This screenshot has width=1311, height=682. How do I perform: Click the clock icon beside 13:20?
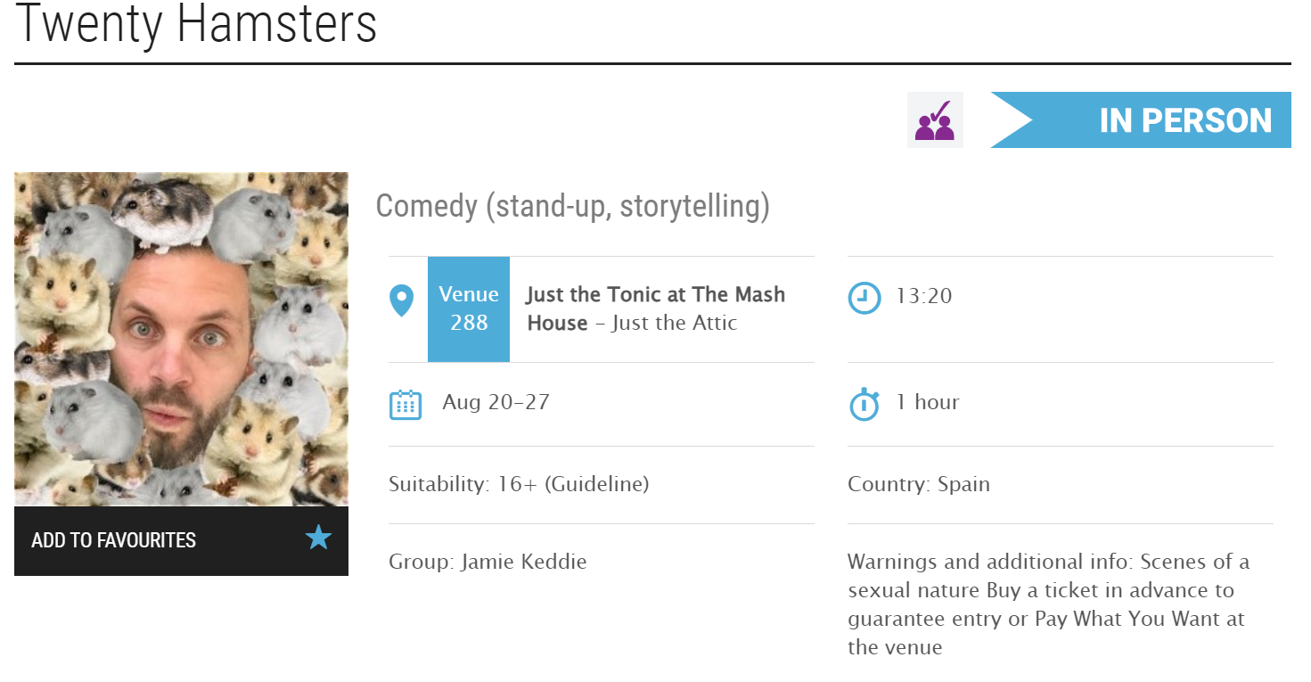point(864,299)
